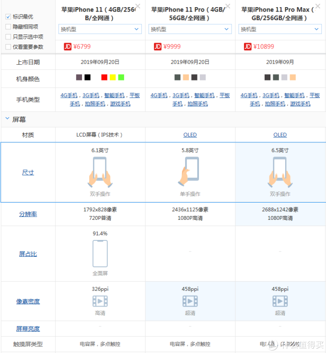326x353 pixels.
Task: Select the green color swatch for iPhone 11
Action: click(x=121, y=78)
